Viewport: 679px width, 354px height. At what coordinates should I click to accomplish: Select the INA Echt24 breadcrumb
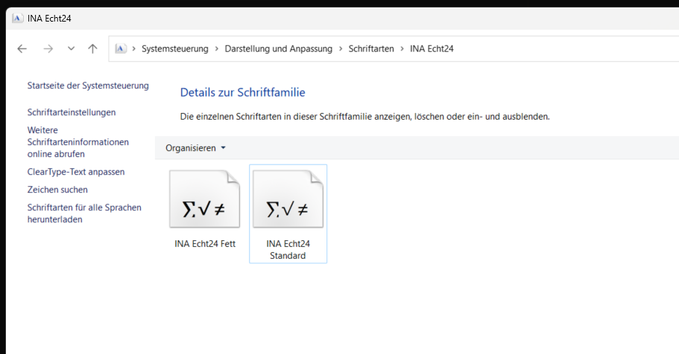coord(432,49)
